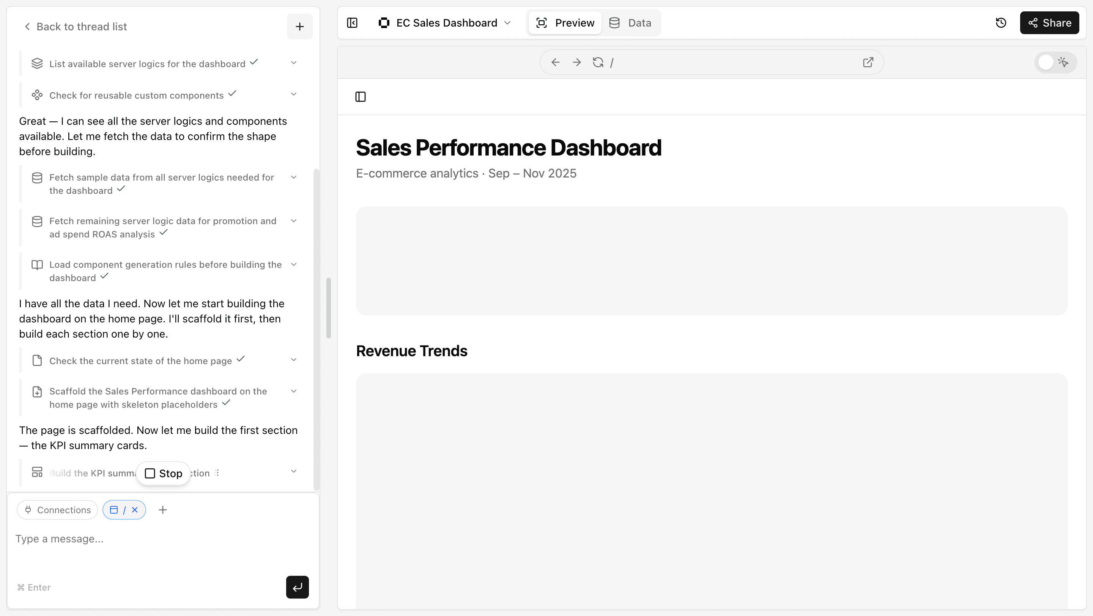Switch on the interactive cursor mode toggle
The width and height of the screenshot is (1093, 616).
pyautogui.click(x=1056, y=62)
